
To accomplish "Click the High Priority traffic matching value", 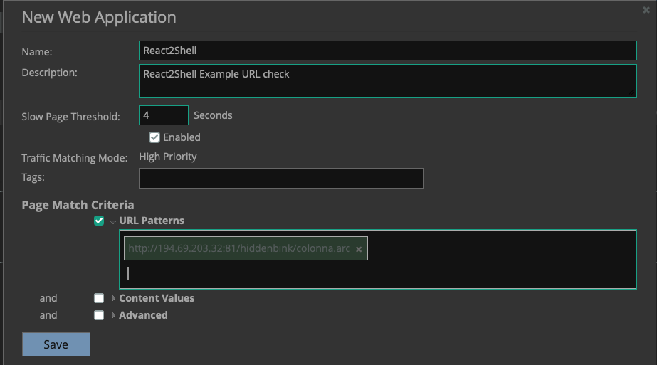I will pyautogui.click(x=168, y=157).
